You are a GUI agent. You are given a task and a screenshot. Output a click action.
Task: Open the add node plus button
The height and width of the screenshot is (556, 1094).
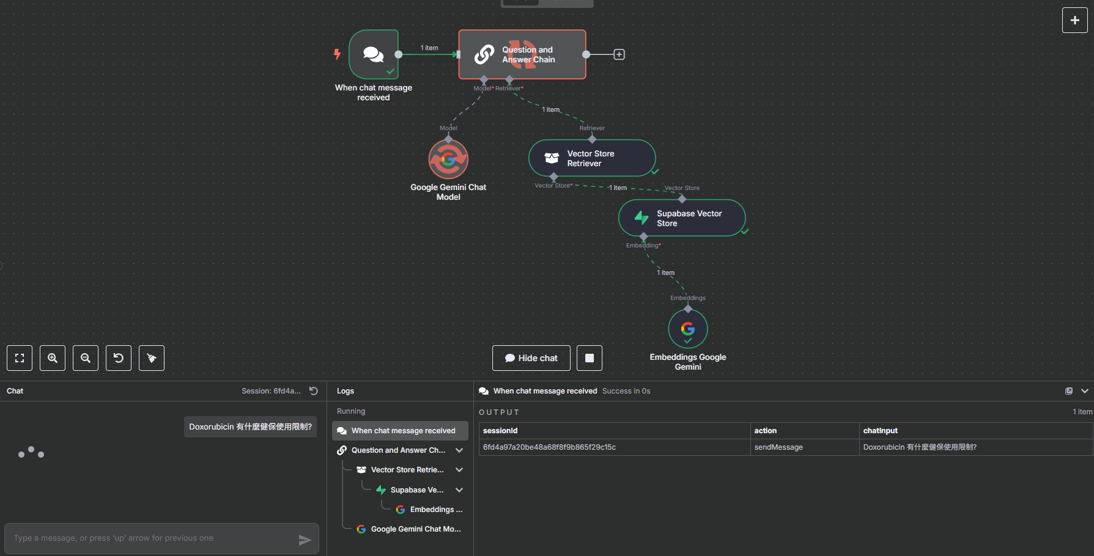tap(1074, 20)
